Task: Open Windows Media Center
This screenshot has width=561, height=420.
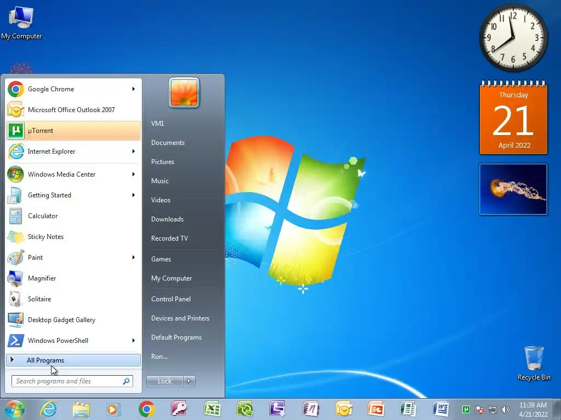Action: coord(73,174)
